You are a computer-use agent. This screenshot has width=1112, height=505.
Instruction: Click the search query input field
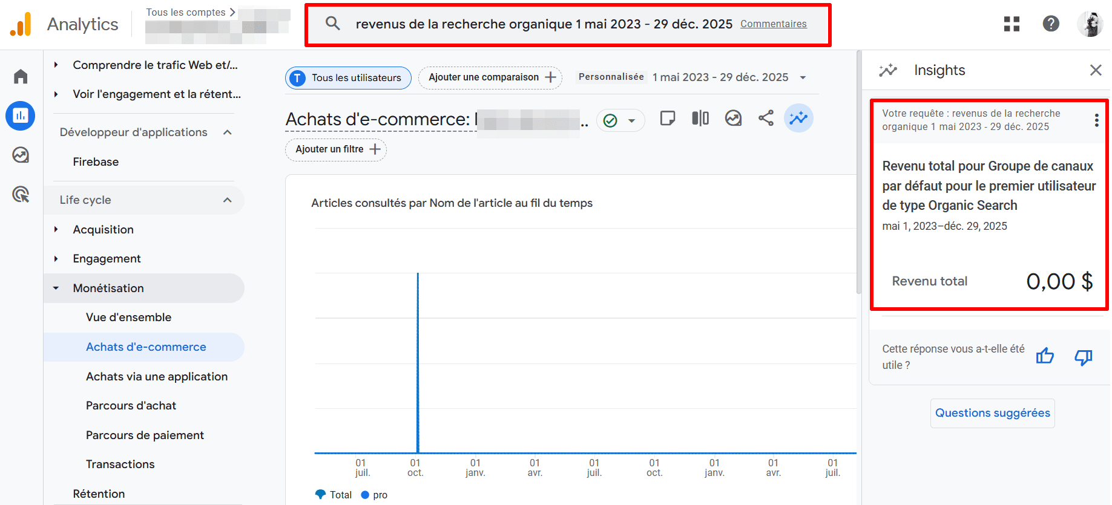click(544, 24)
